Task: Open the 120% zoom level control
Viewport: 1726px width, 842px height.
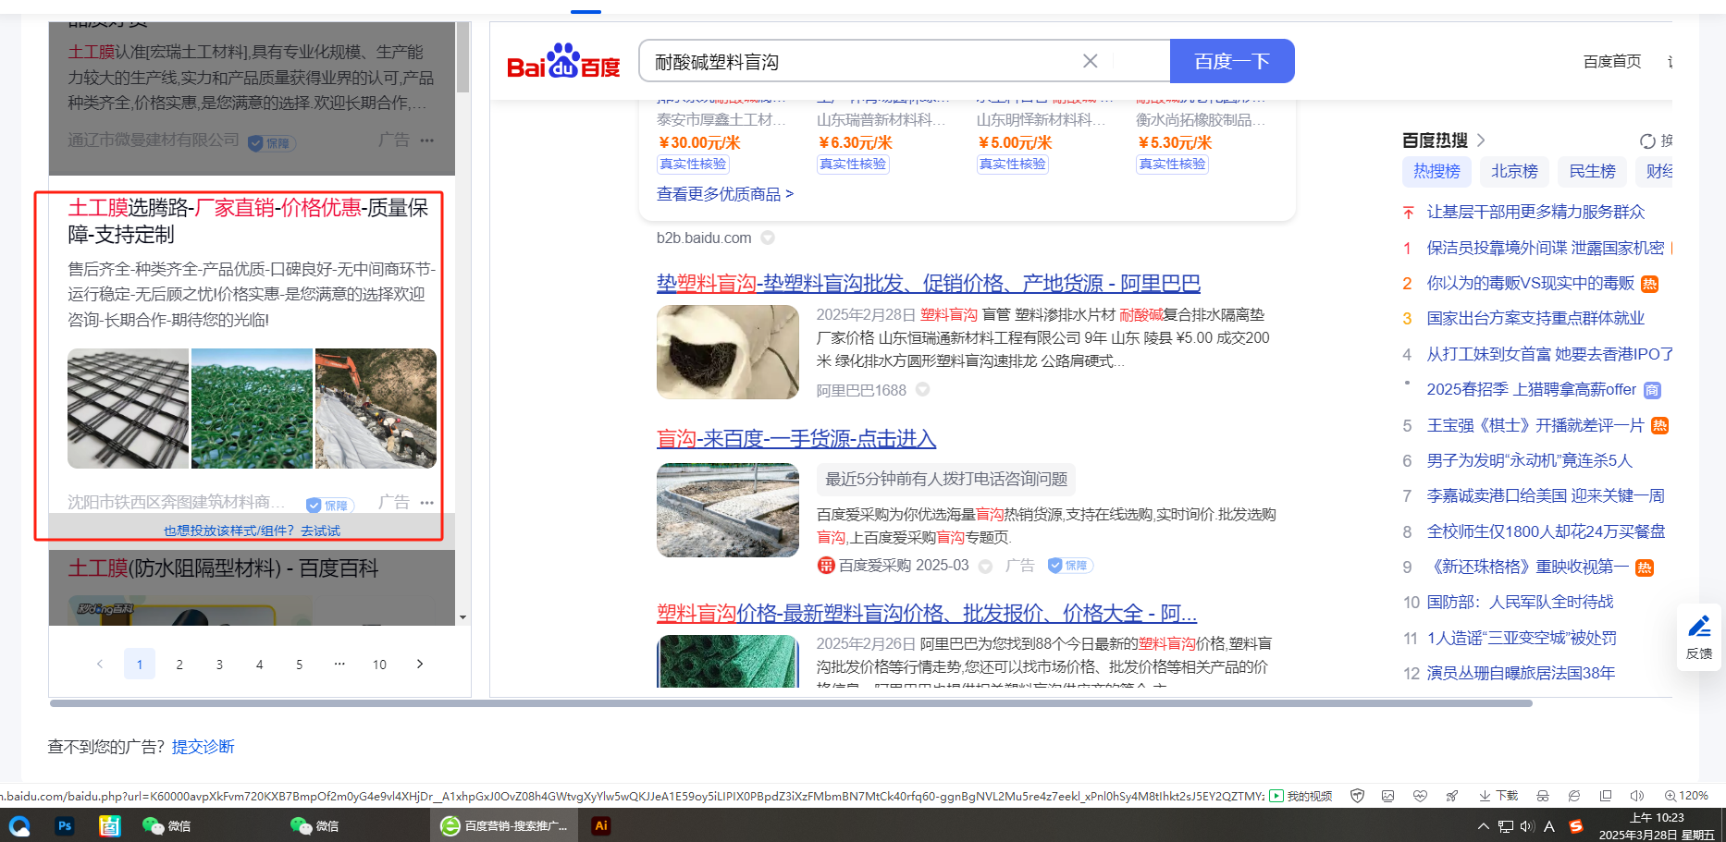Action: tap(1686, 796)
